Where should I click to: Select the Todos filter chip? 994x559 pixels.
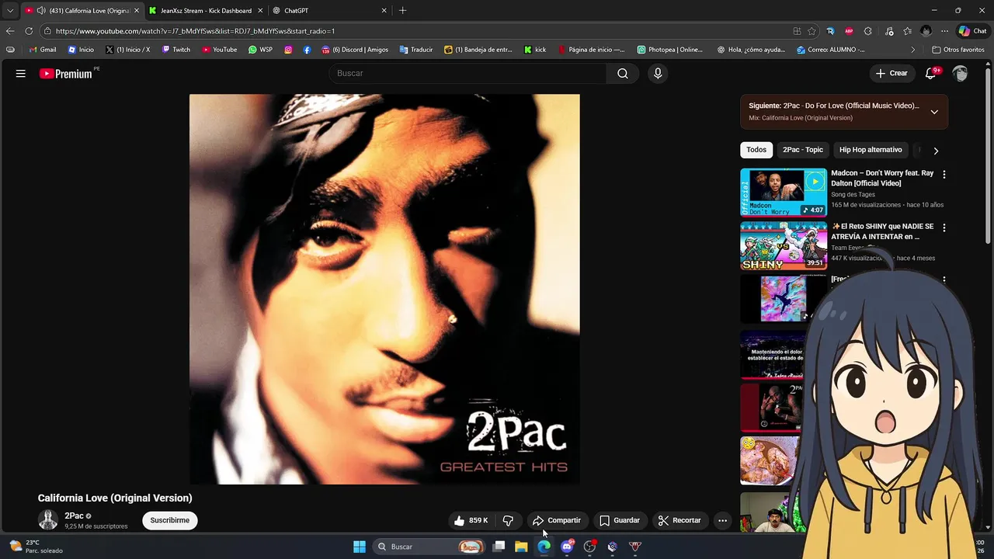[756, 150]
